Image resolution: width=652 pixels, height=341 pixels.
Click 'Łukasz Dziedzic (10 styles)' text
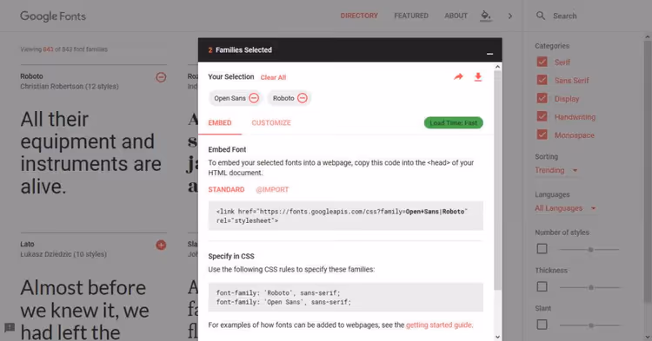tap(63, 254)
